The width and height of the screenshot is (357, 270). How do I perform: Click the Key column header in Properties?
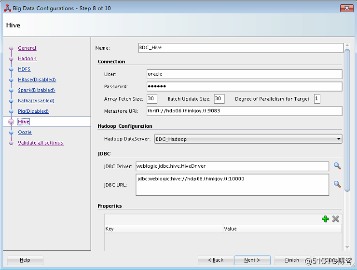coord(164,229)
